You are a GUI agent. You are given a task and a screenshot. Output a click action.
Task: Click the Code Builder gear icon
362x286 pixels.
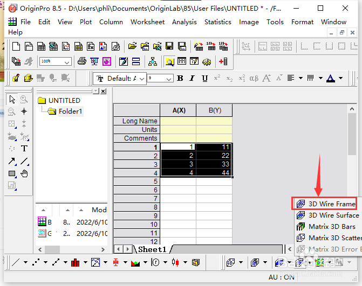(207, 61)
